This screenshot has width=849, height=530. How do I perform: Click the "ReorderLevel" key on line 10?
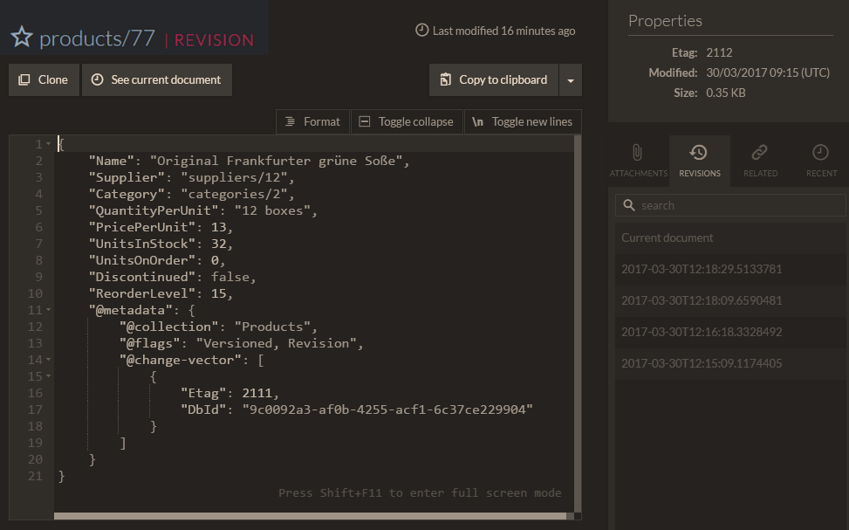tap(142, 293)
